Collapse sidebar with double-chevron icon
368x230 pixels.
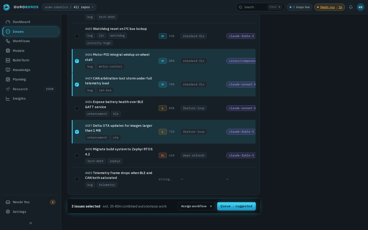pos(31,223)
